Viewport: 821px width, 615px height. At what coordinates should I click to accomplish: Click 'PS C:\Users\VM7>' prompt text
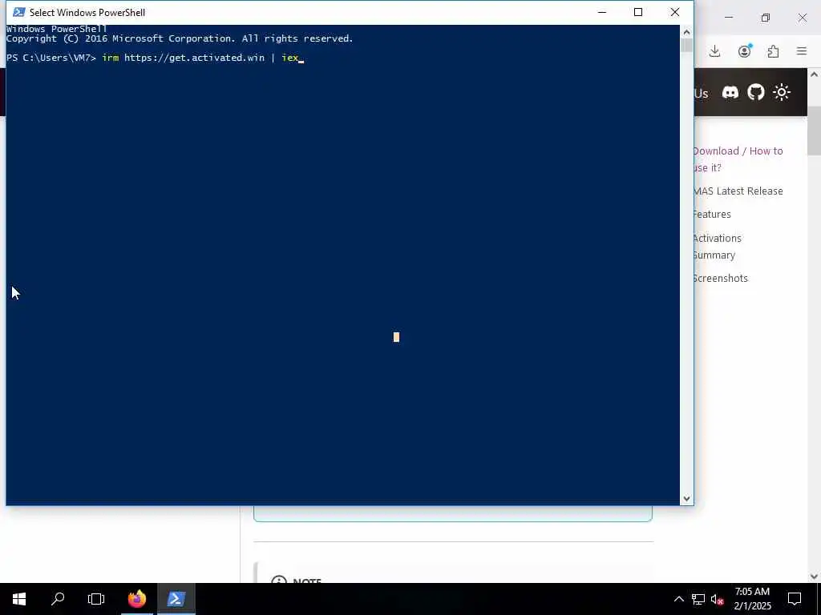click(x=51, y=58)
